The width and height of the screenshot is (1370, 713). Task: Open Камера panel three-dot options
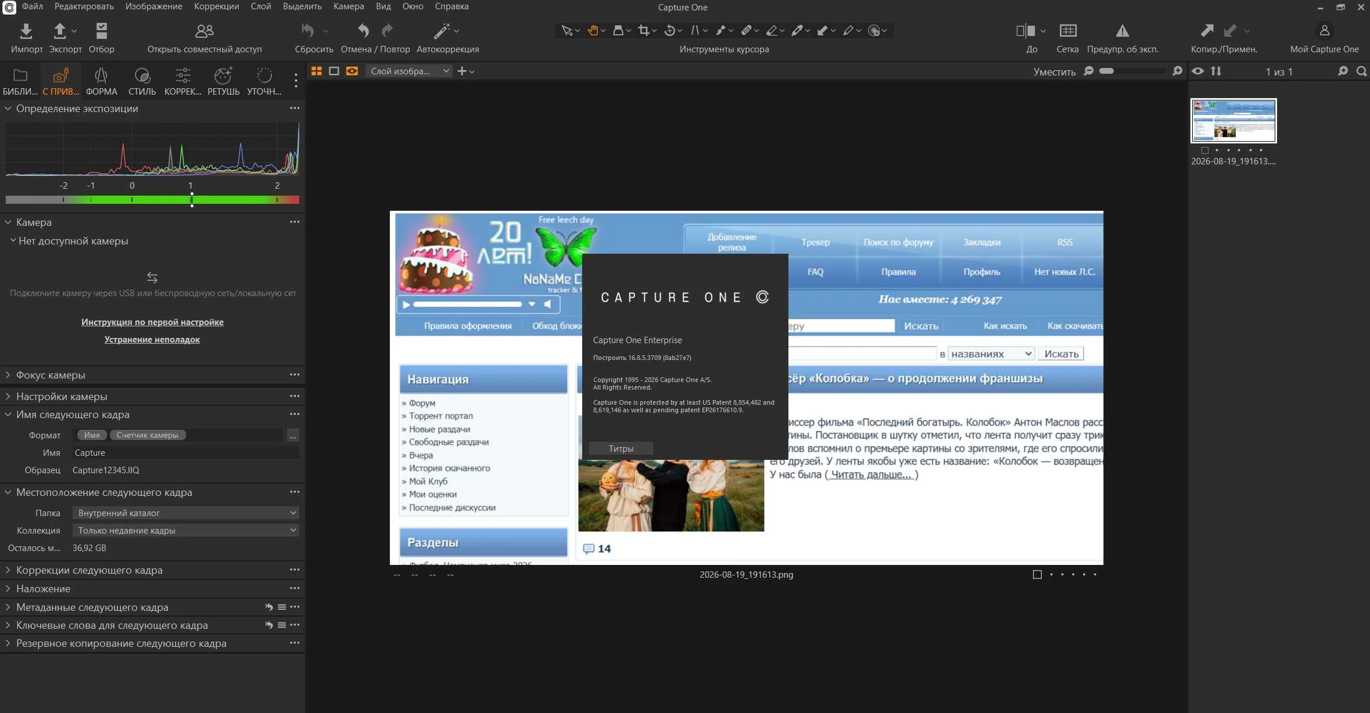tap(295, 222)
